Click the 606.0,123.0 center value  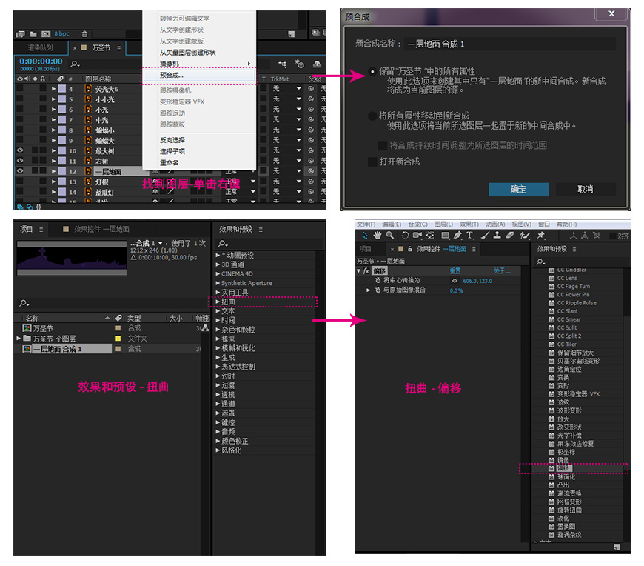click(477, 282)
